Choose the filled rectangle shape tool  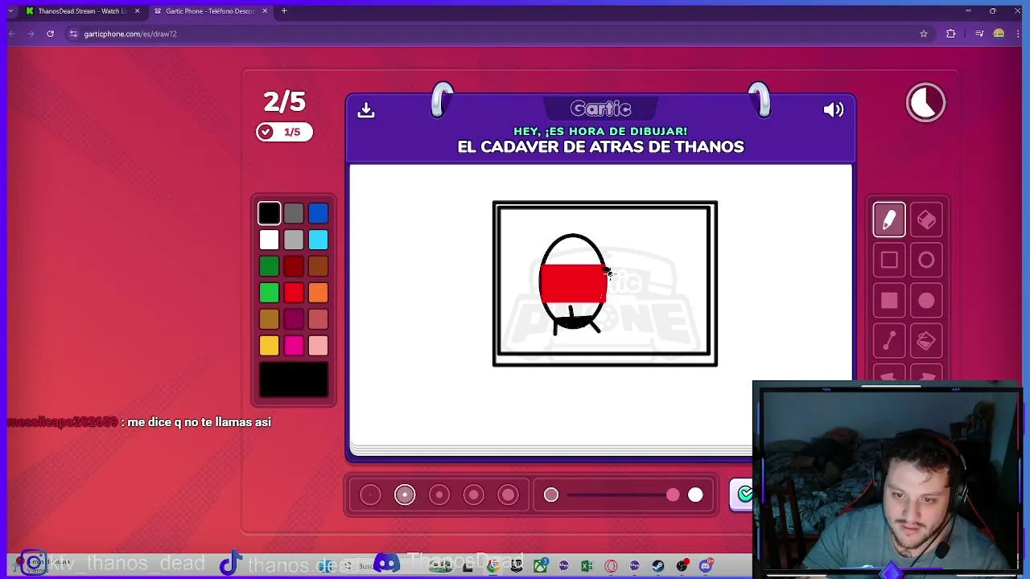click(889, 301)
